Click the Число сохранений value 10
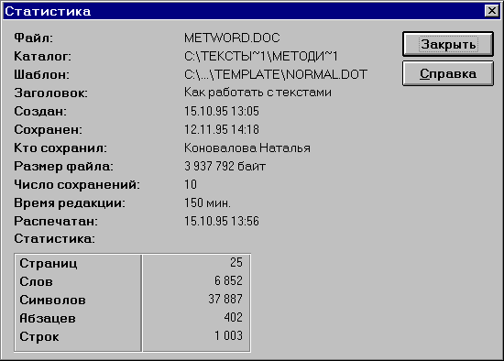 point(191,184)
